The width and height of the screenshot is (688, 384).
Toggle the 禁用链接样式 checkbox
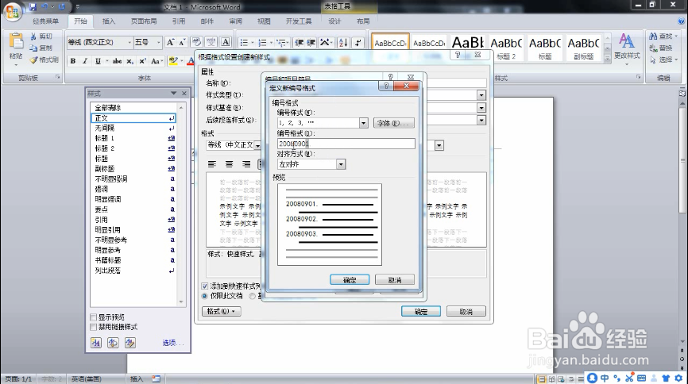click(93, 327)
